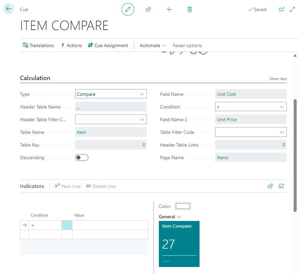Image resolution: width=305 pixels, height=274 pixels.
Task: Expand the Indicators part to full view
Action: click(281, 186)
